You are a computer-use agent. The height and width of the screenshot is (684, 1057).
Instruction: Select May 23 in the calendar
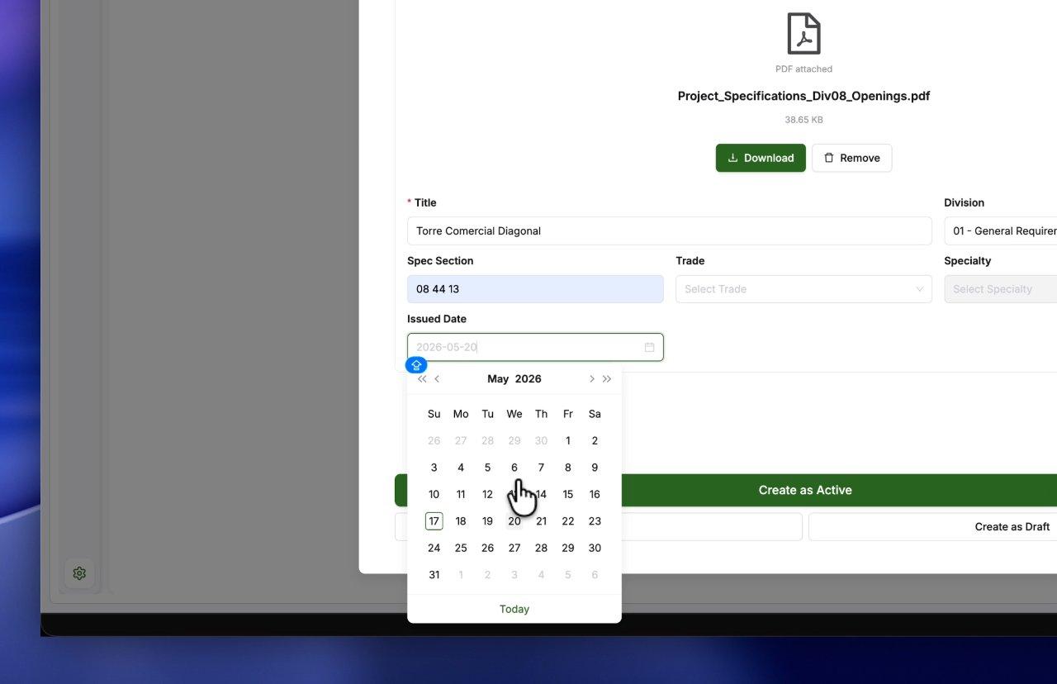pos(595,521)
